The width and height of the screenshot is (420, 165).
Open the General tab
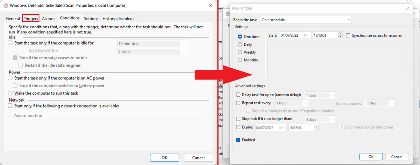pyautogui.click(x=13, y=19)
